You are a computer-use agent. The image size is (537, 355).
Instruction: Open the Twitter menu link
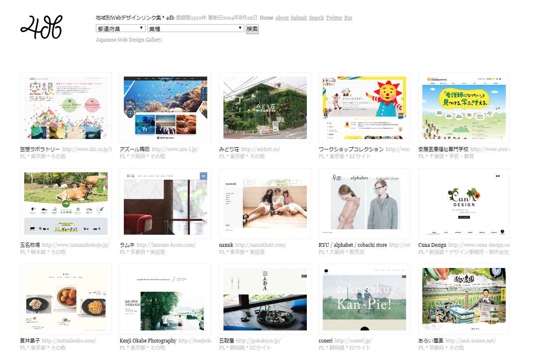point(334,18)
